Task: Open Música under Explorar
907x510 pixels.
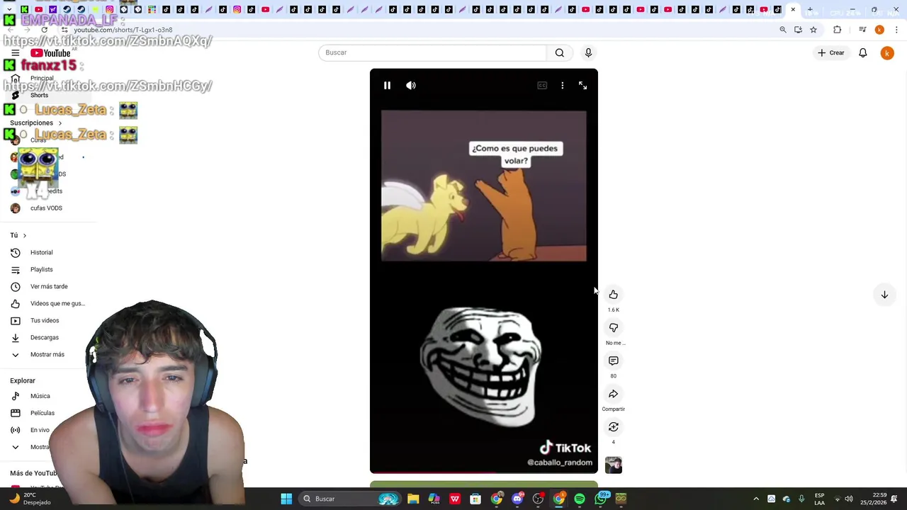Action: (40, 396)
